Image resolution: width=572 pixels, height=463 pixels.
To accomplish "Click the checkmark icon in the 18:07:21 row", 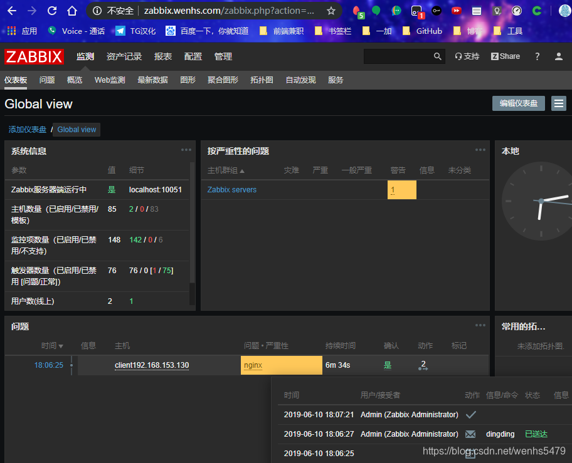I will [x=471, y=415].
